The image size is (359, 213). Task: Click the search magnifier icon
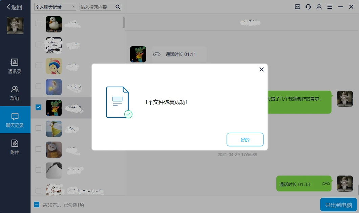point(118,6)
